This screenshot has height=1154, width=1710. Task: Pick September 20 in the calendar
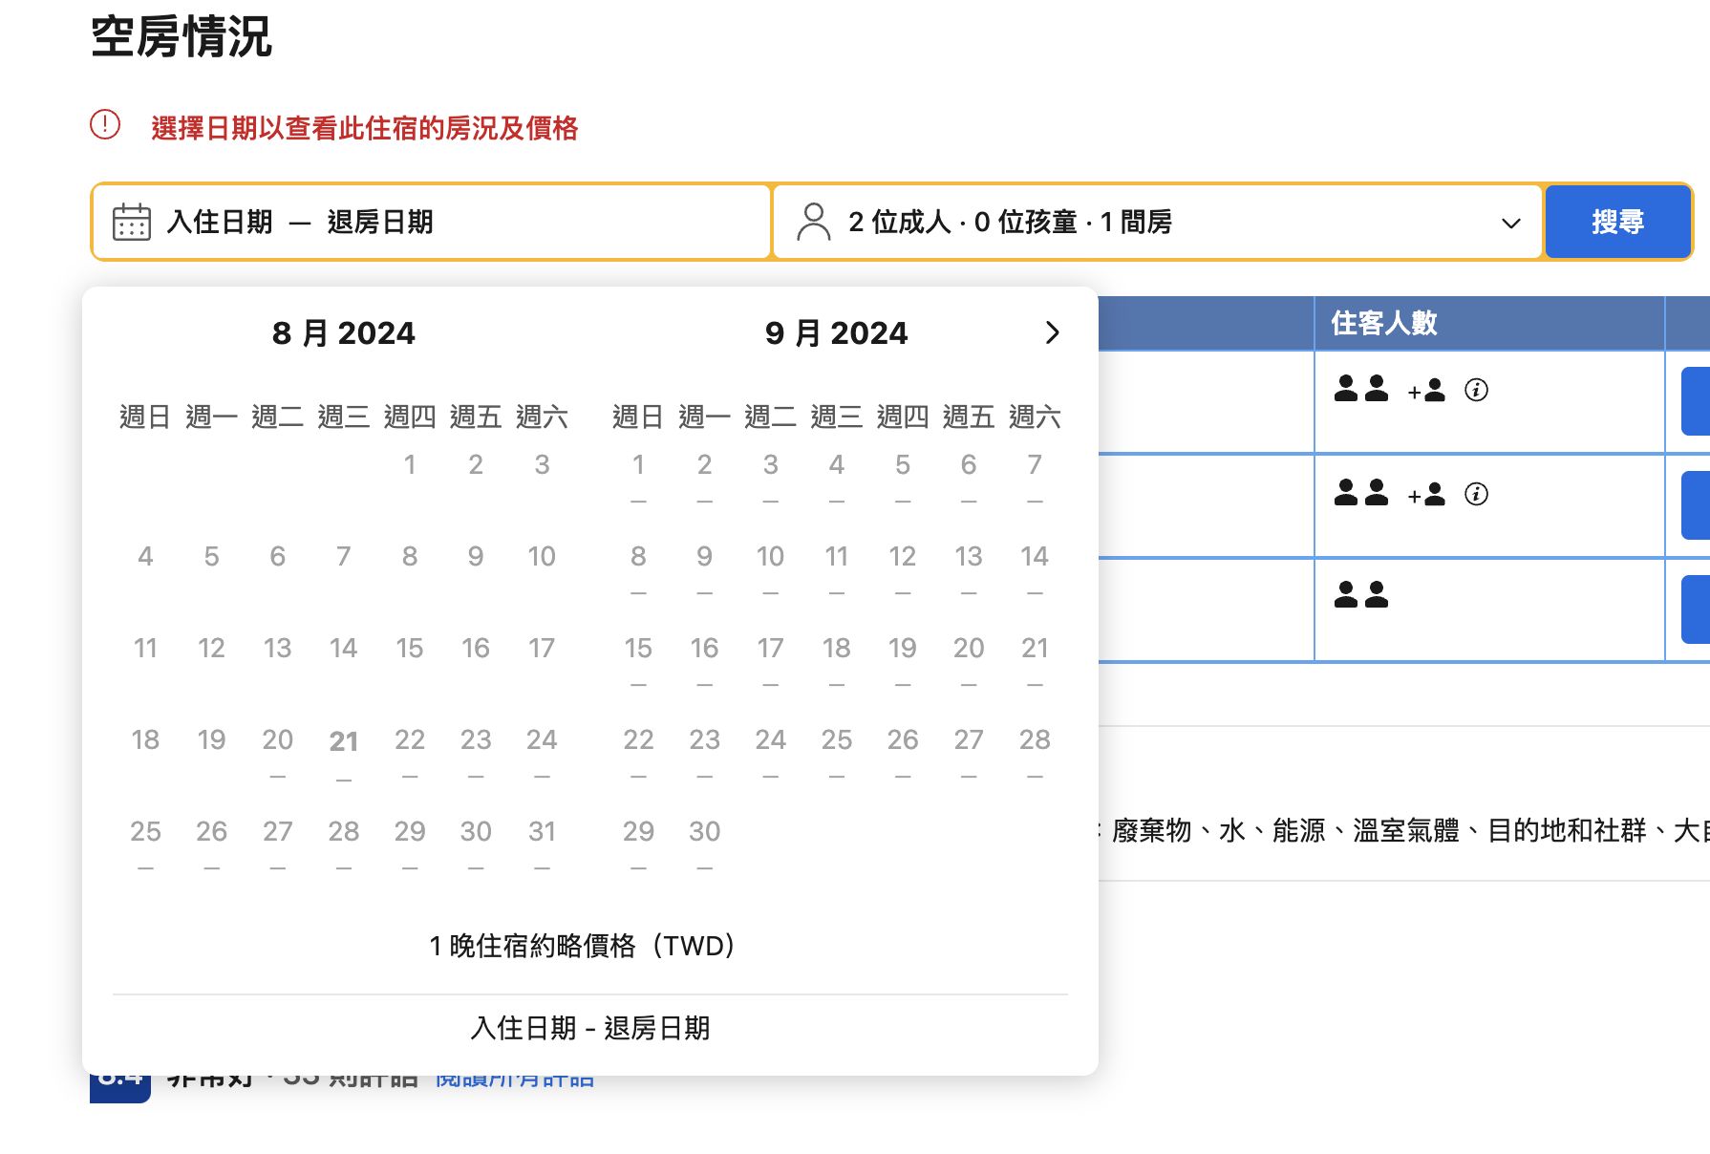pos(969,661)
